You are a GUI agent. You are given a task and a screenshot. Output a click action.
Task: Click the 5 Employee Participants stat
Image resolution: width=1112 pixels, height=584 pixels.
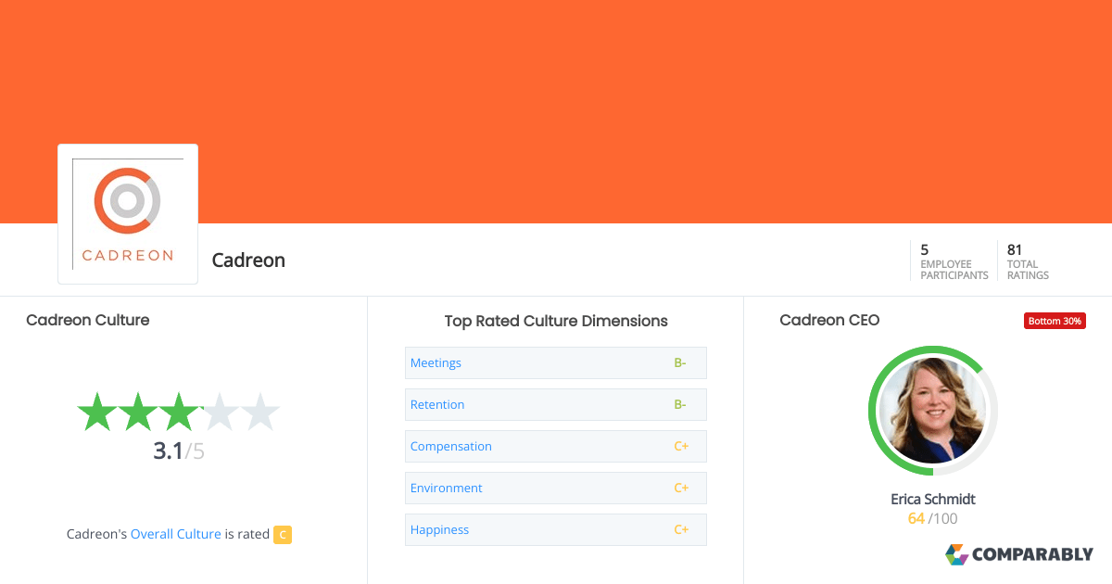point(954,261)
